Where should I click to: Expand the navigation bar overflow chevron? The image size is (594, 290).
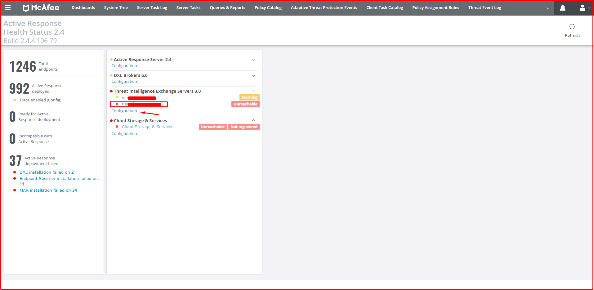[x=548, y=8]
